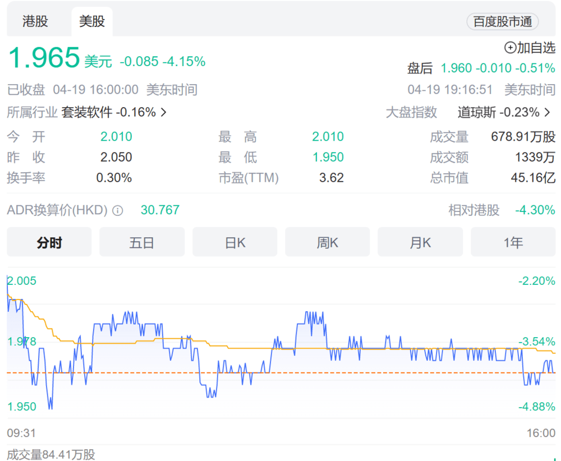Select the 周K chart period
The height and width of the screenshot is (461, 561).
[327, 242]
